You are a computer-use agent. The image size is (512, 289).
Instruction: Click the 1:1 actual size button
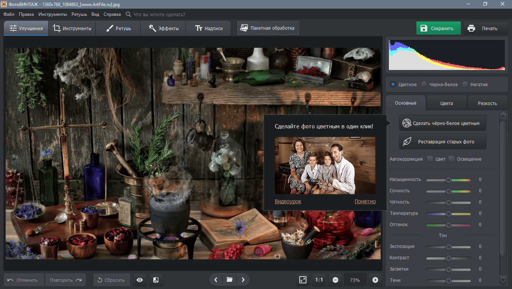(x=319, y=280)
